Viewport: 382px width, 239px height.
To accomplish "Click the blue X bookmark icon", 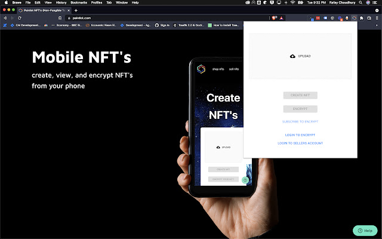I will click(x=5, y=25).
